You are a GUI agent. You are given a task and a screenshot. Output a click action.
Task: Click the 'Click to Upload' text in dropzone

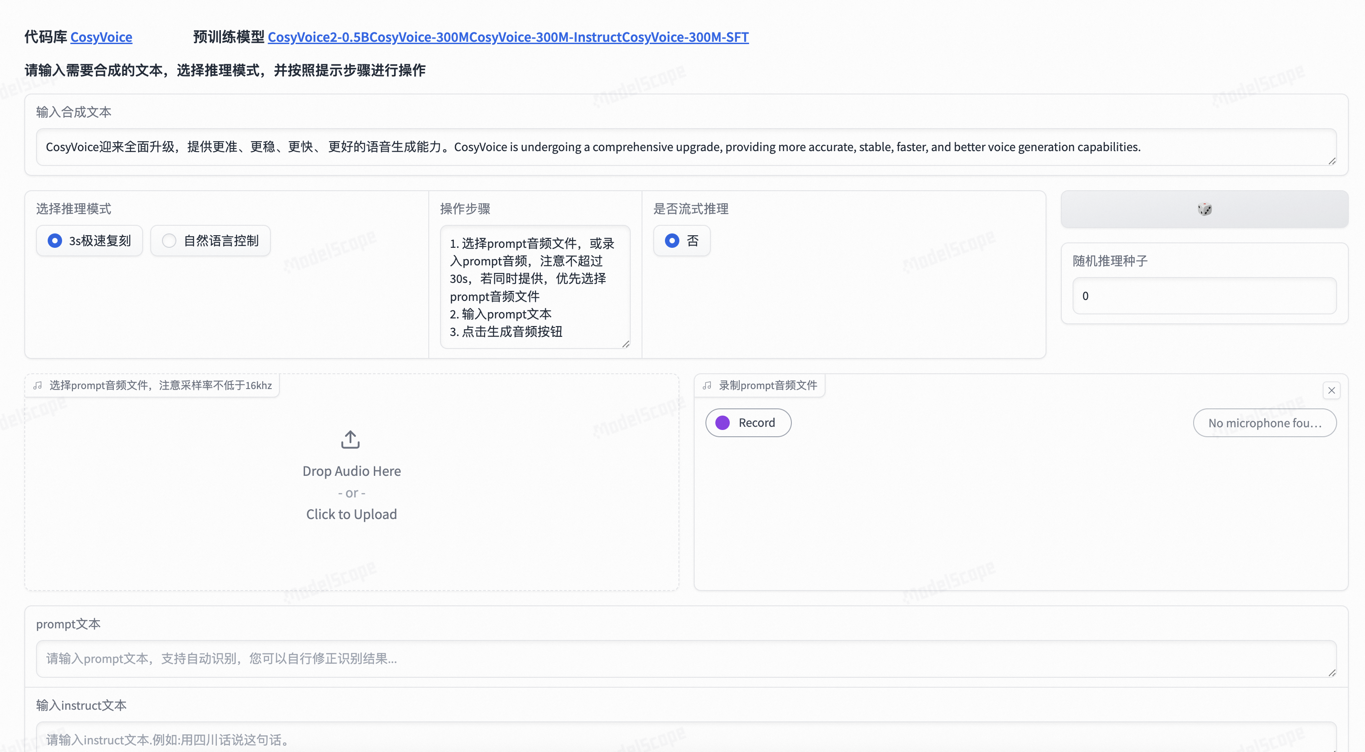(351, 514)
